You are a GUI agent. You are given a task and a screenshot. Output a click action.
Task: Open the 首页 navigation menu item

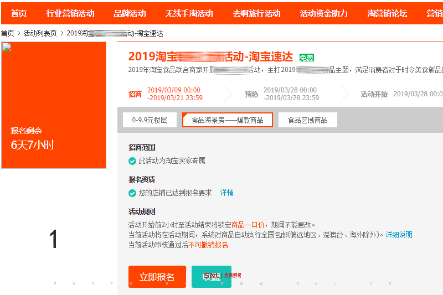click(19, 13)
